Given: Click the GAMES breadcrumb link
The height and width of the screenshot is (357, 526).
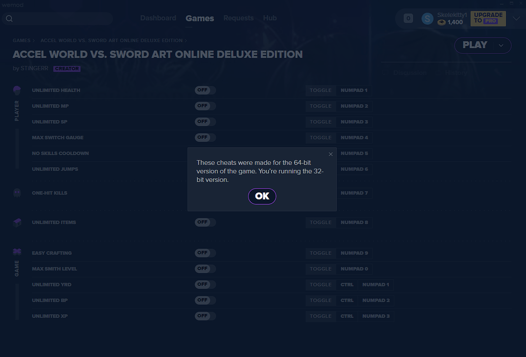Looking at the screenshot, I should tap(21, 41).
